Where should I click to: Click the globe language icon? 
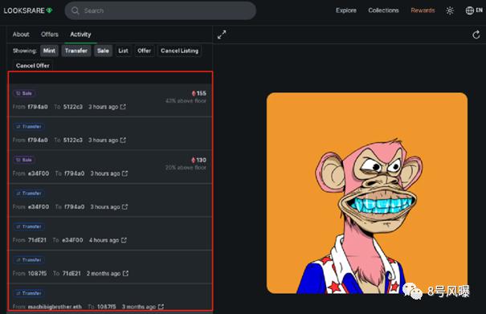tap(470, 10)
